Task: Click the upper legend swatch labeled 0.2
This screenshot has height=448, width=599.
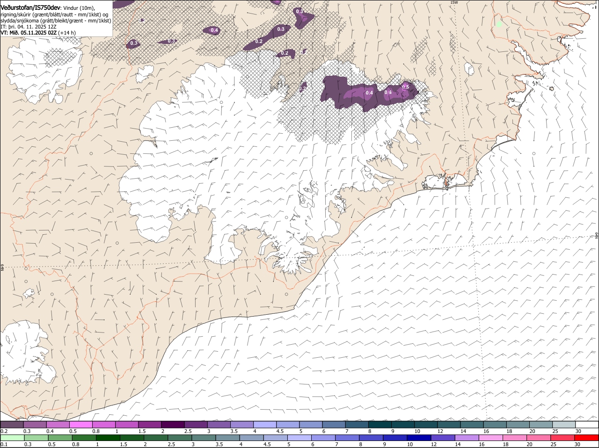Action: (12, 425)
